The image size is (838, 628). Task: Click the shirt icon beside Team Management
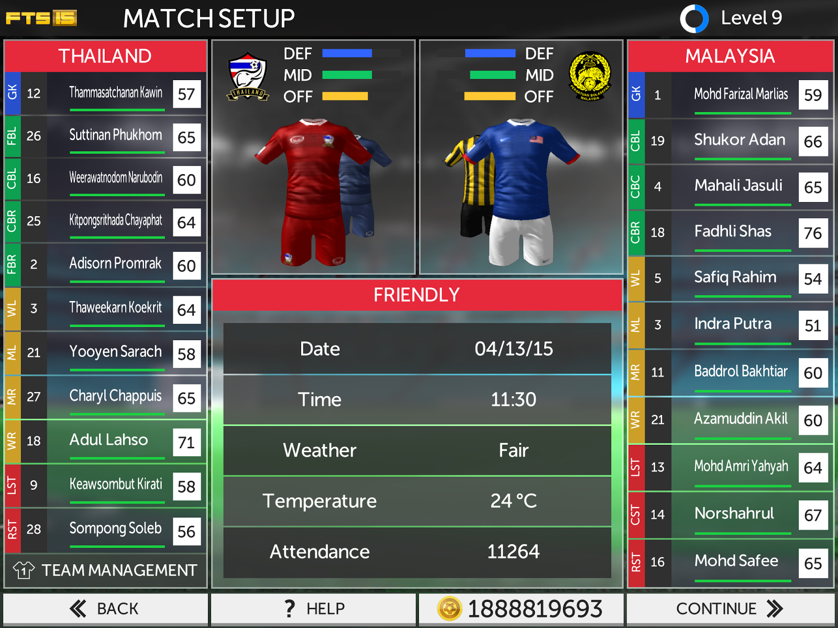coord(24,570)
